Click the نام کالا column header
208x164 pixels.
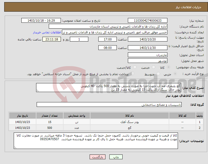coord(129,116)
